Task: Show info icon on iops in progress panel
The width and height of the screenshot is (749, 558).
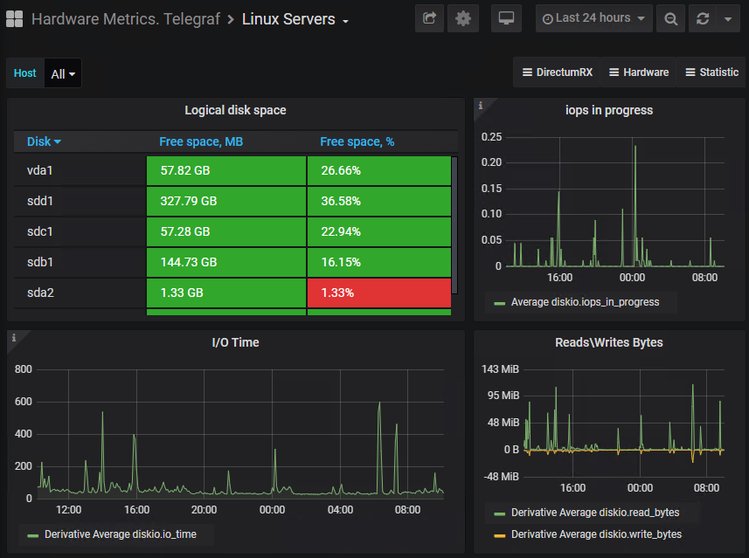Action: [x=481, y=106]
